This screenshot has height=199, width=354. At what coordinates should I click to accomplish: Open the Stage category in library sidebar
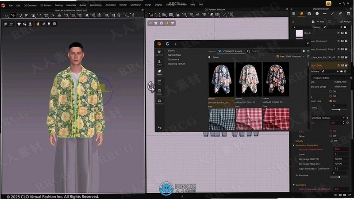point(159,92)
